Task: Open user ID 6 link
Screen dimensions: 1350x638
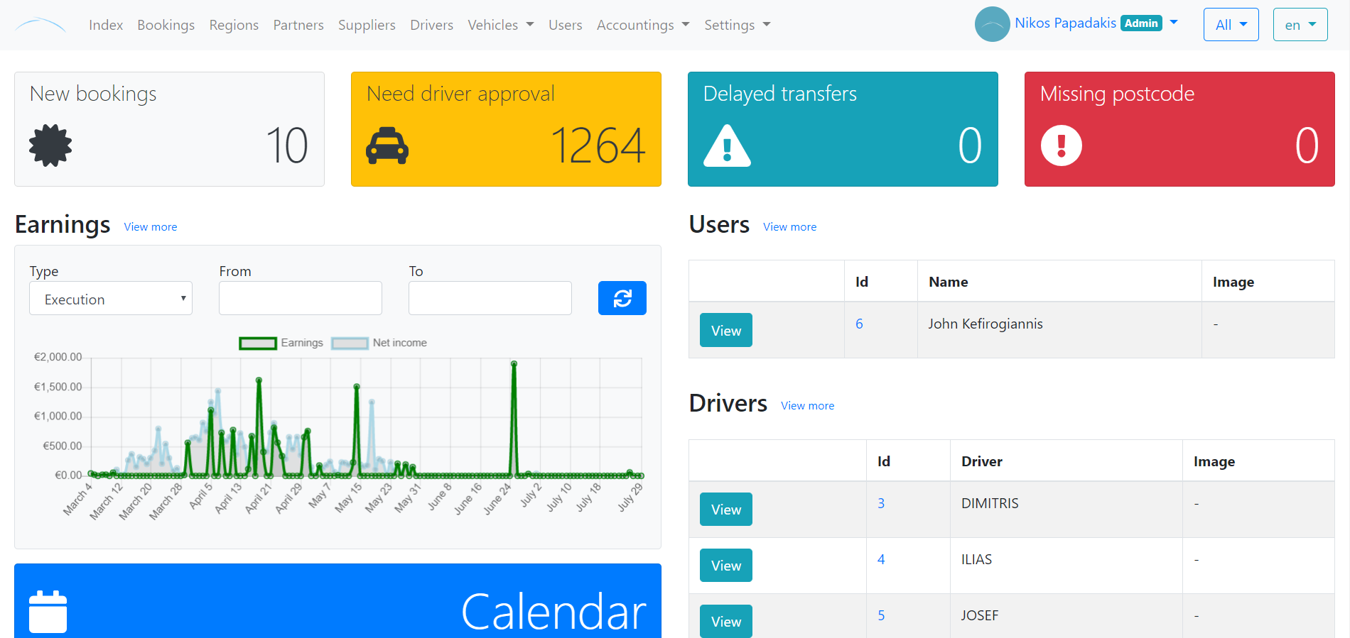Action: point(859,324)
